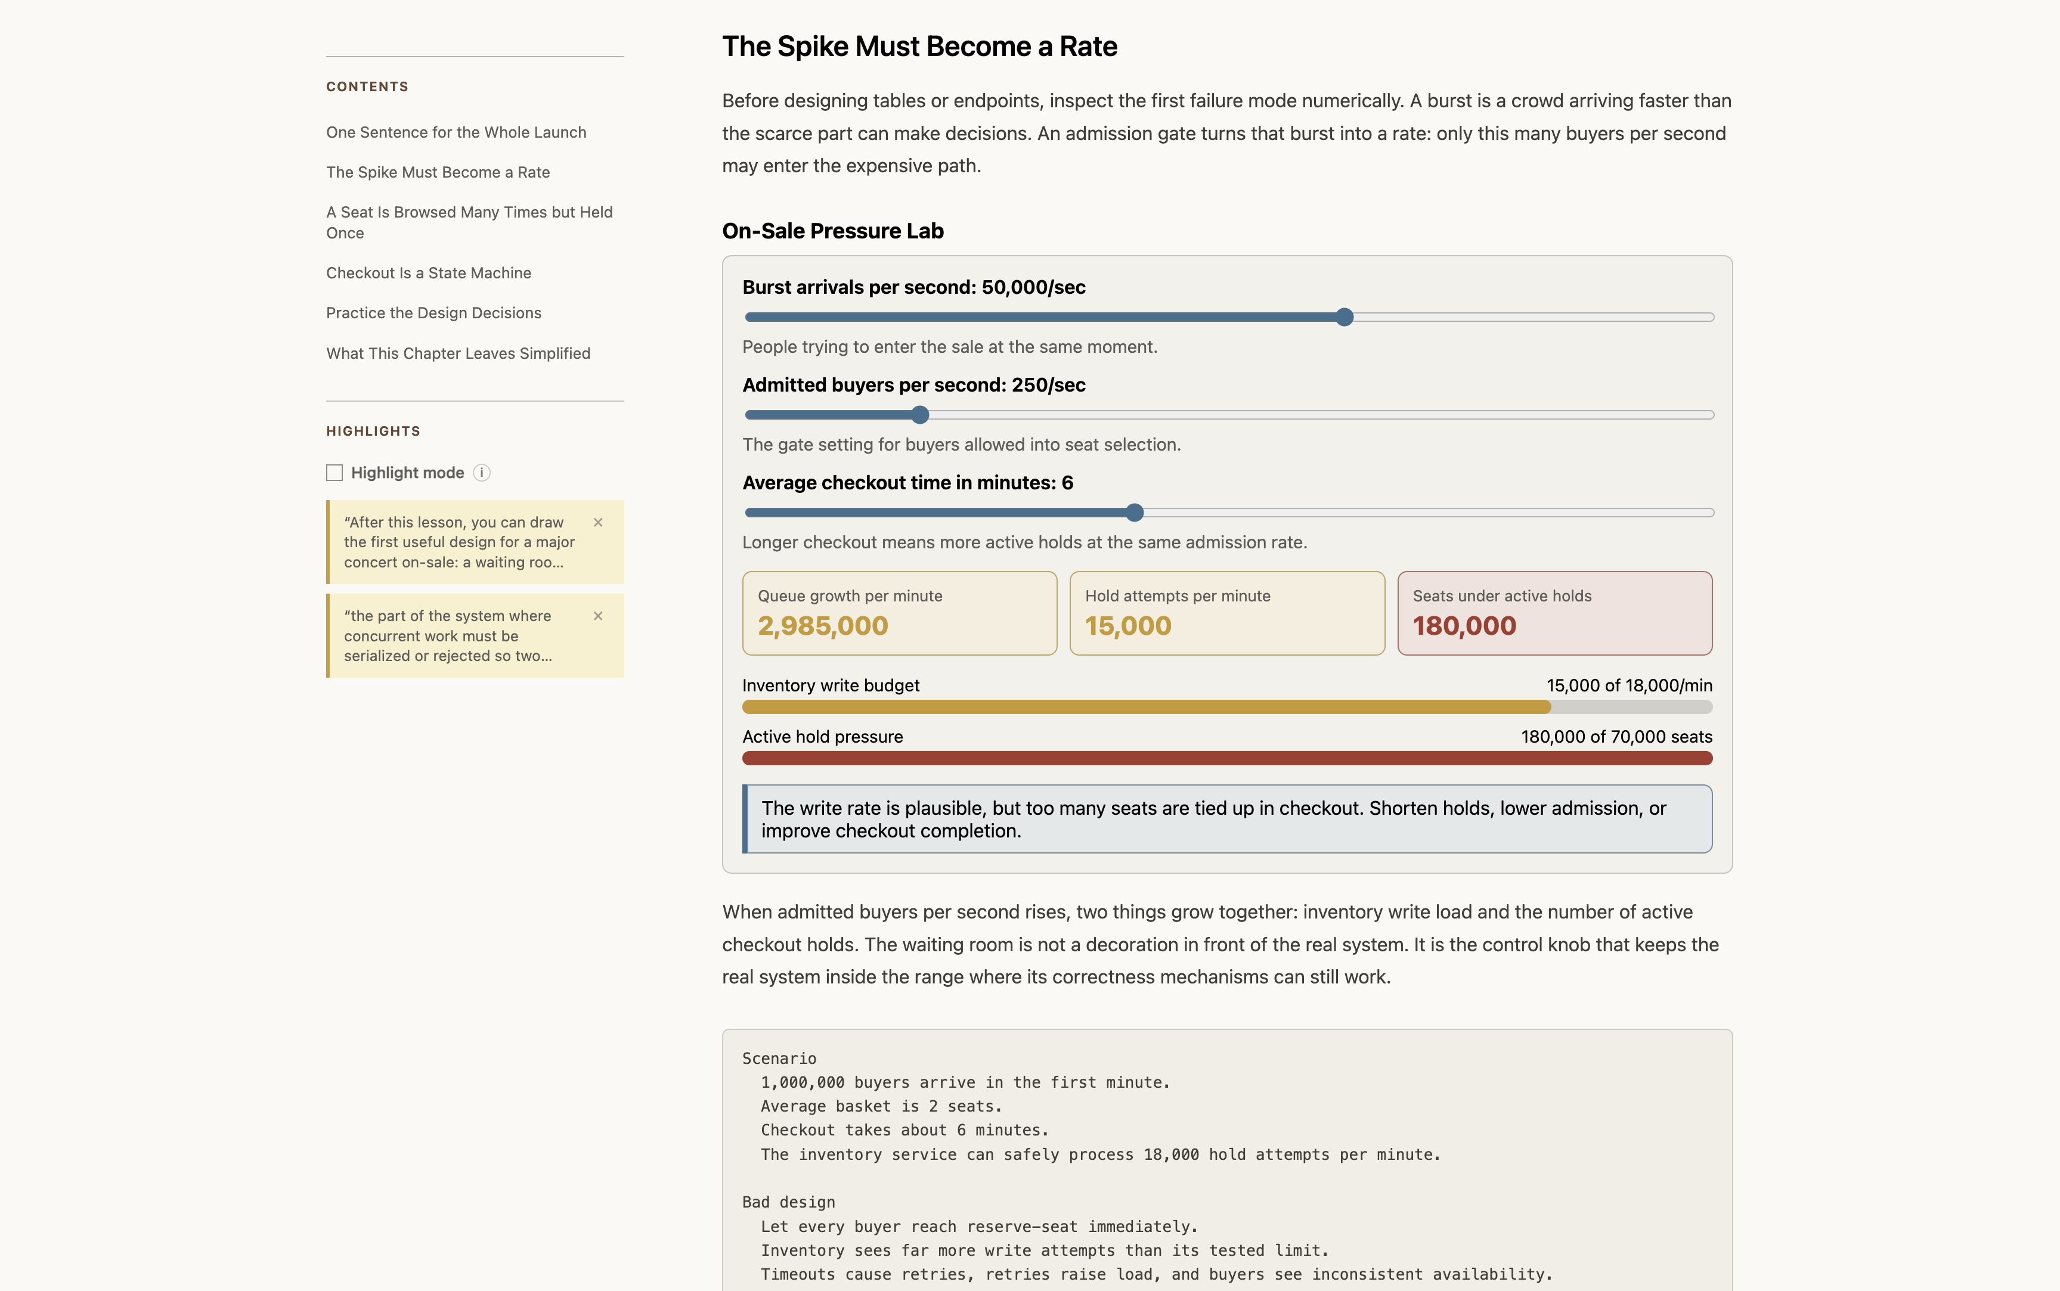Click the '15,000 of 18,000/min' value
2060x1291 pixels.
(1629, 685)
